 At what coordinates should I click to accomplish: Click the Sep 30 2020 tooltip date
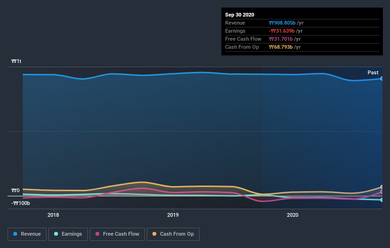click(239, 15)
